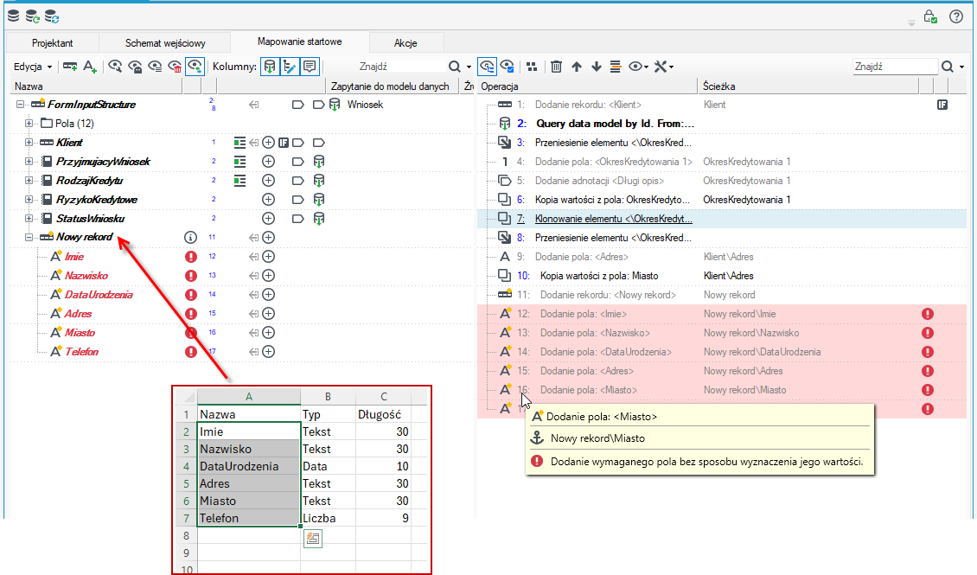Click the eye with trash icon in left toolbar
Viewport: 977px width, 575px height.
click(x=176, y=67)
